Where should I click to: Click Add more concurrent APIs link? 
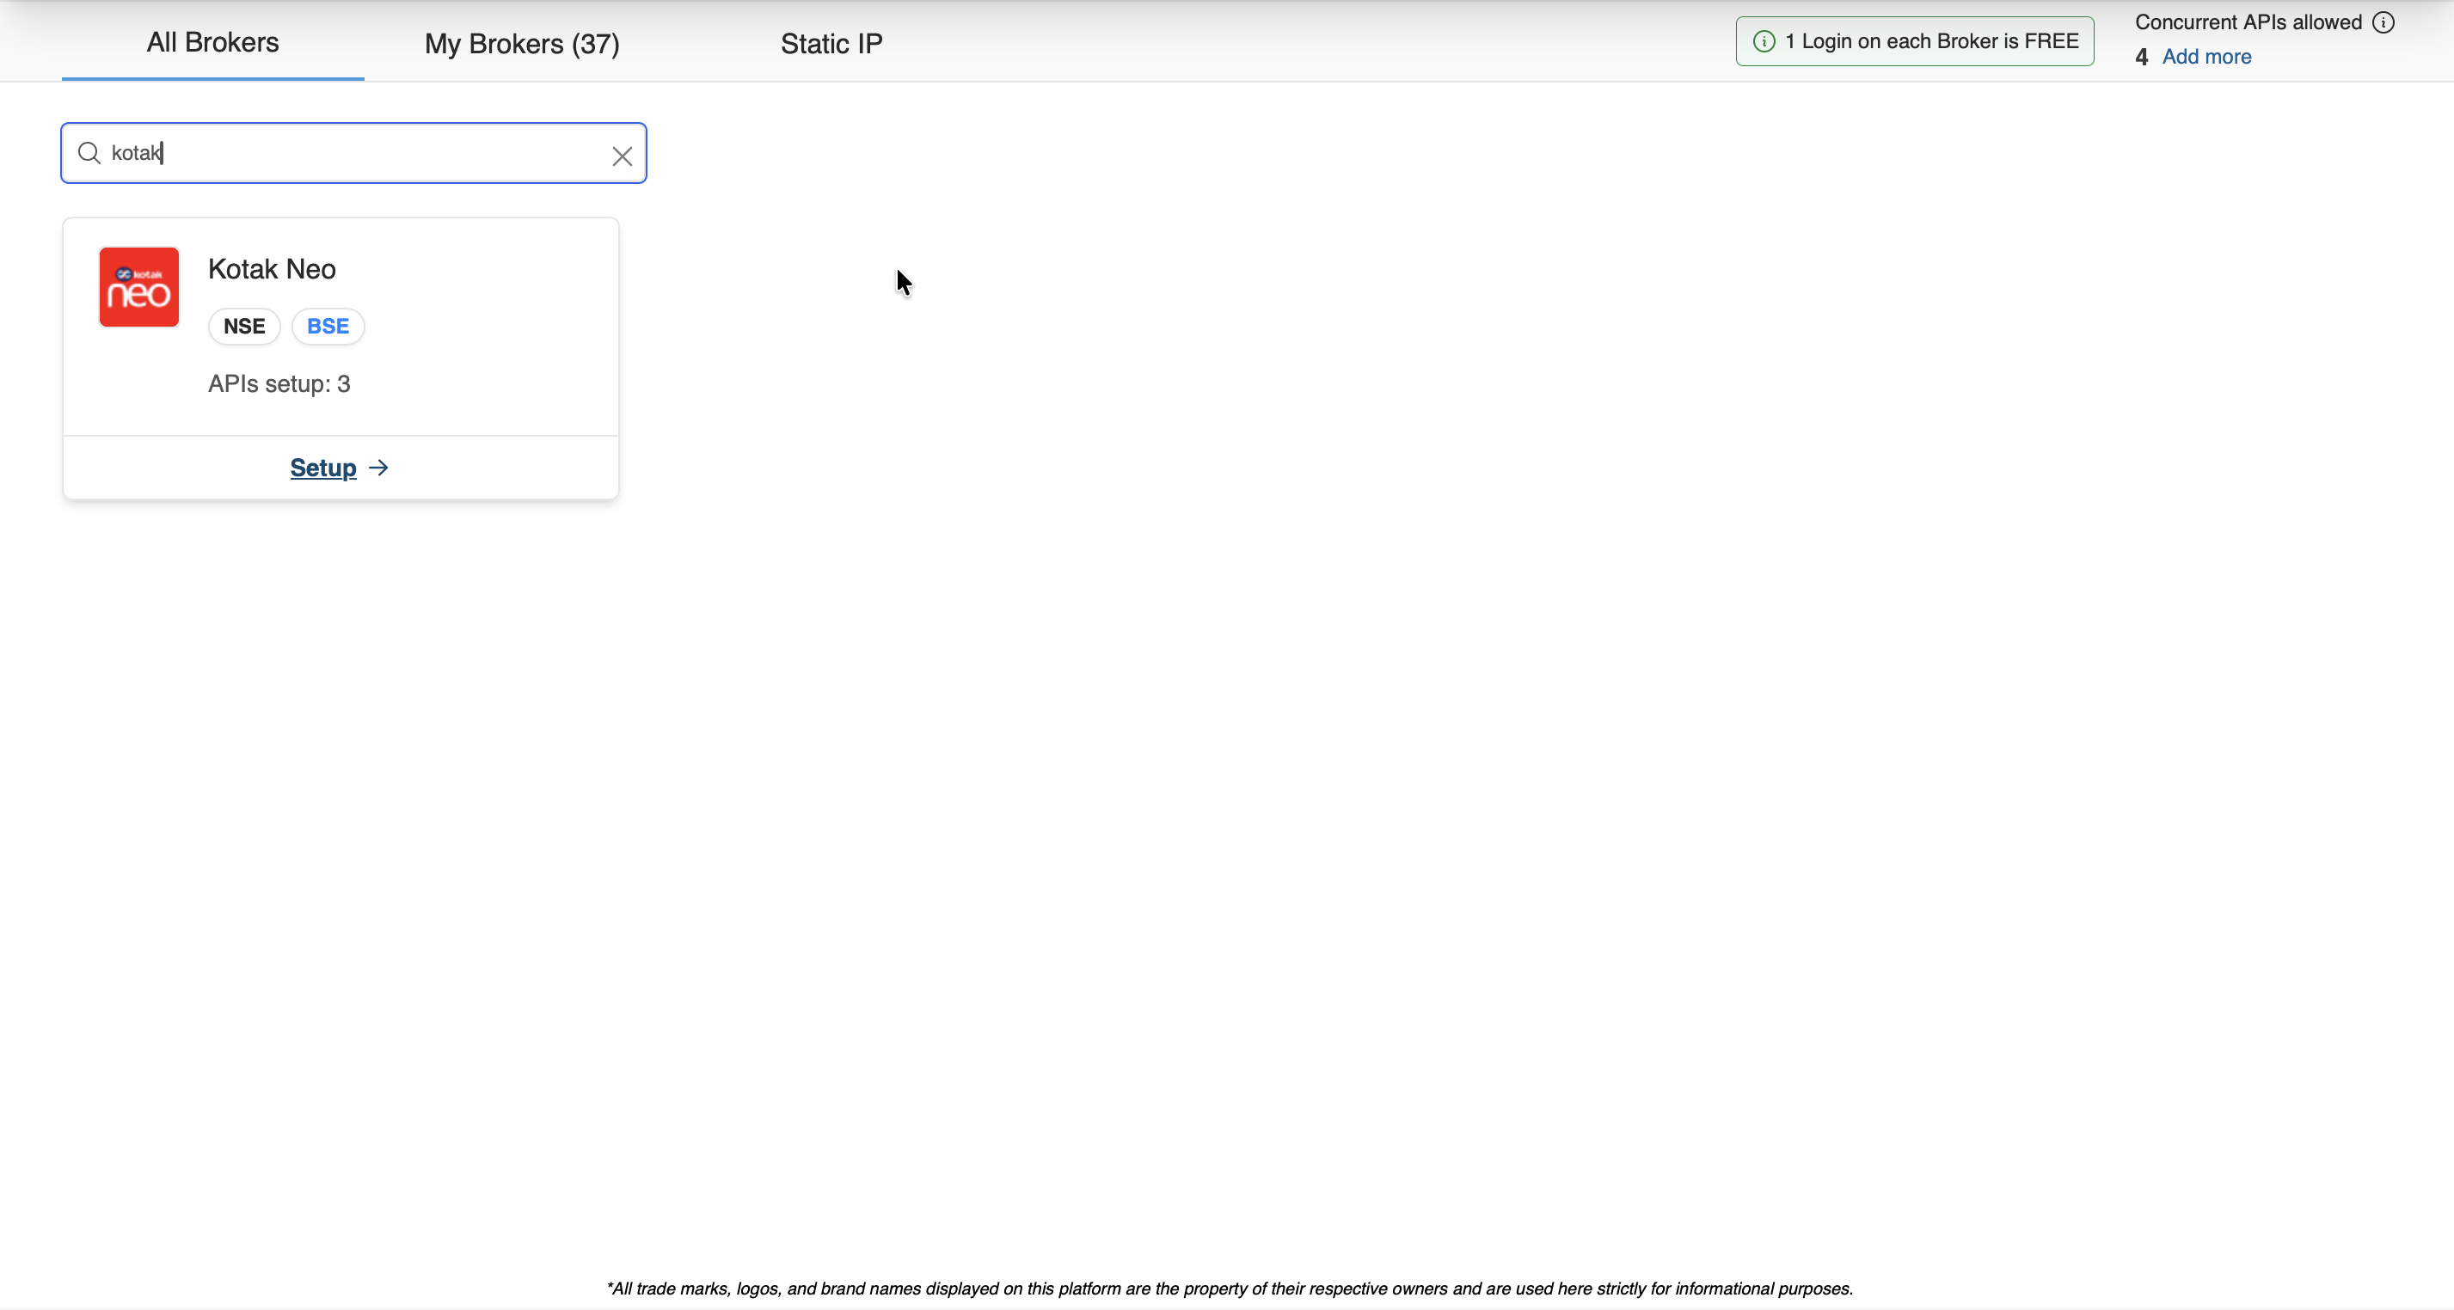[x=2206, y=57]
